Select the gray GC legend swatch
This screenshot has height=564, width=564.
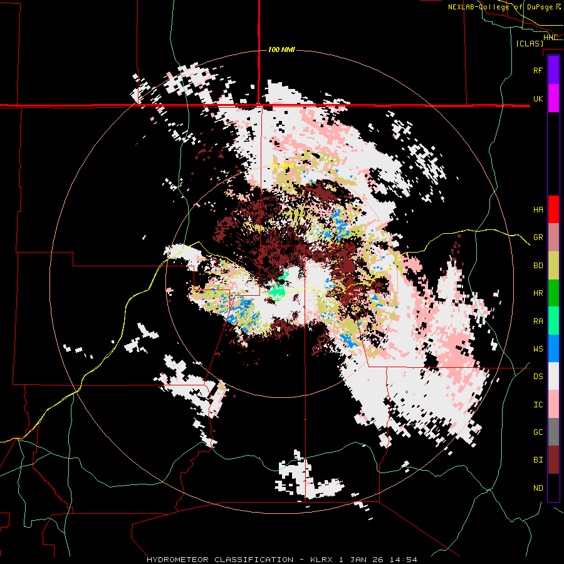click(553, 432)
